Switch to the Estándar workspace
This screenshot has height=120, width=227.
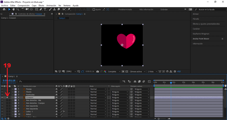pos(164,9)
